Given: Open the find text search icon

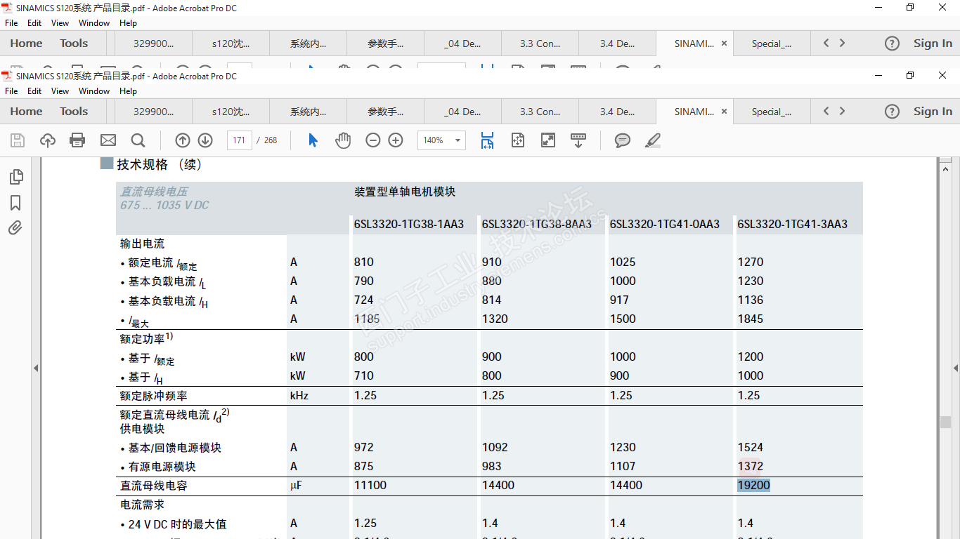Looking at the screenshot, I should [x=138, y=140].
